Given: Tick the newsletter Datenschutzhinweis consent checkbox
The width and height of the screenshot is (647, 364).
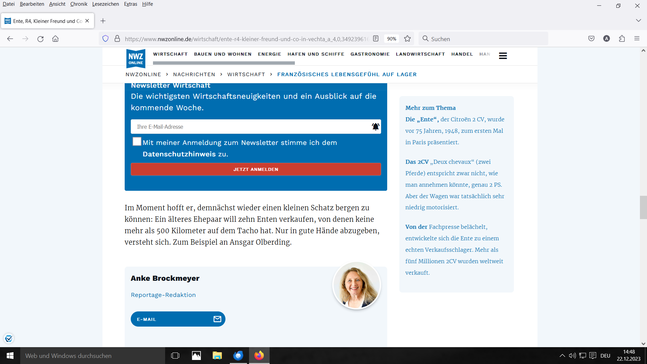Looking at the screenshot, I should pos(137,142).
